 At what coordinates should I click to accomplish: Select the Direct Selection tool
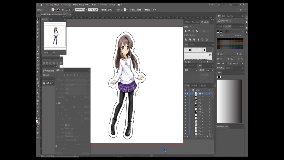point(38,22)
